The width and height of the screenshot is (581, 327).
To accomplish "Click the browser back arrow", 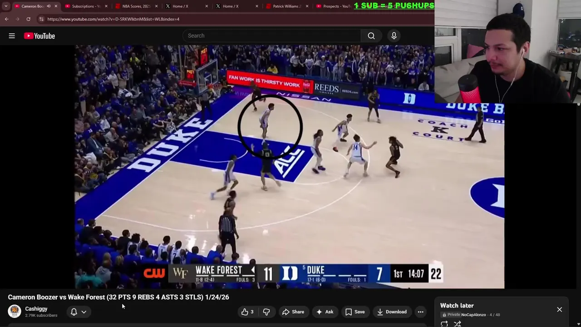I will (6, 19).
